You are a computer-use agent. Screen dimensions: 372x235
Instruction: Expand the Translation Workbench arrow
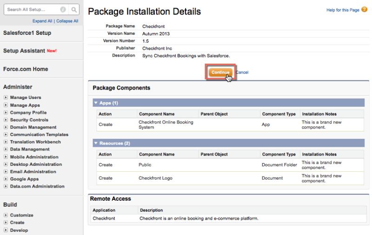[6, 142]
